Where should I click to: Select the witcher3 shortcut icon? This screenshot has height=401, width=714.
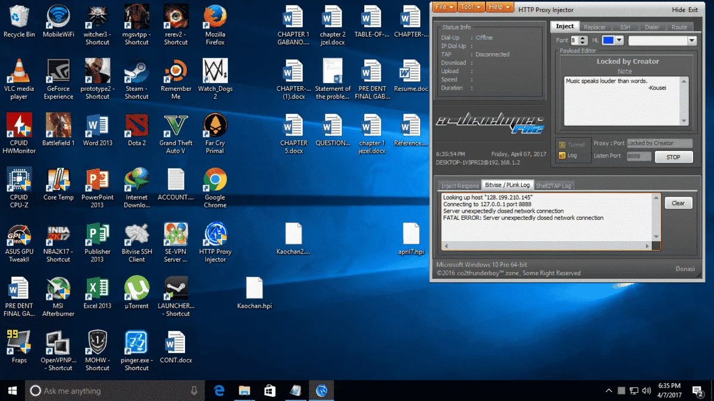click(97, 26)
